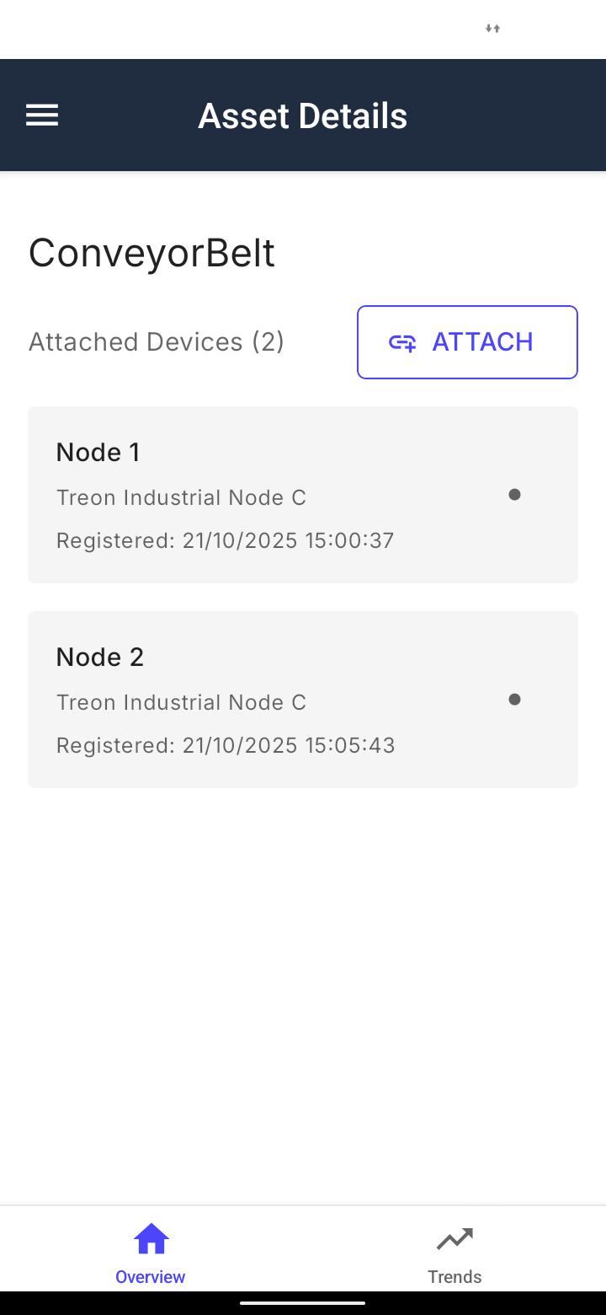Image resolution: width=606 pixels, height=1315 pixels.
Task: Open the Node 1 device title
Action: coord(98,453)
